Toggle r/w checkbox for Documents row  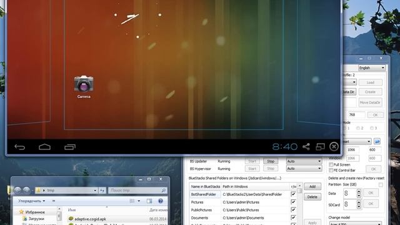(293, 217)
